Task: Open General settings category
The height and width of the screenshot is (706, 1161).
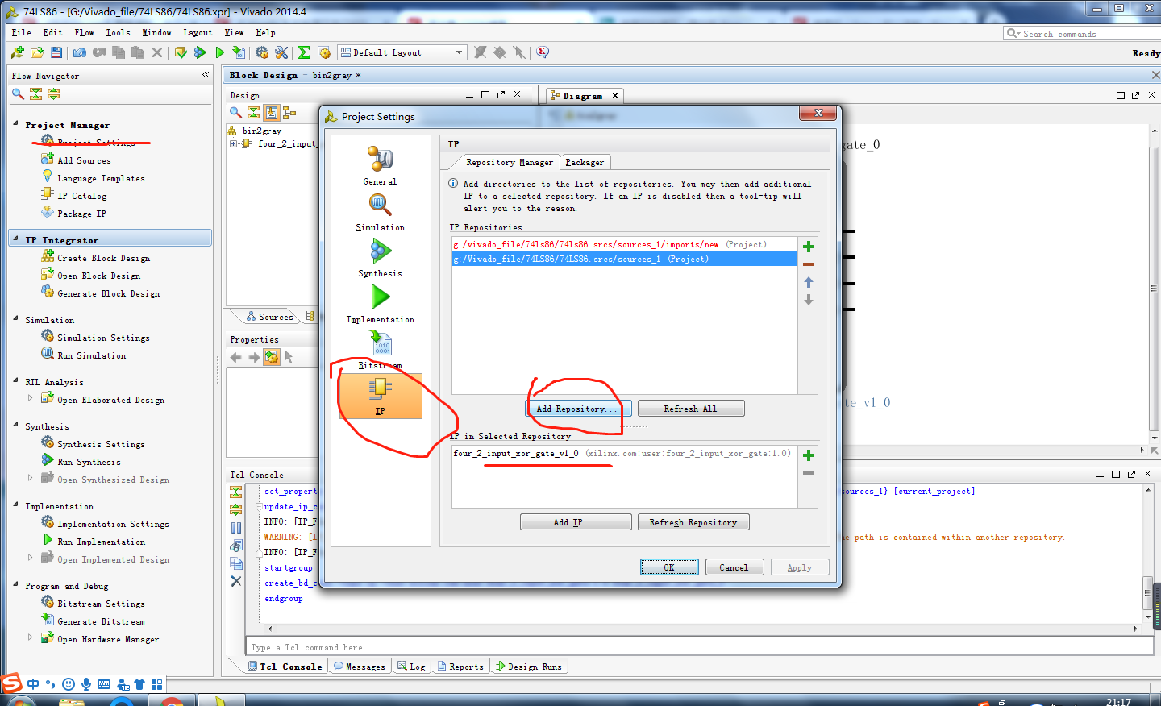Action: point(381,166)
